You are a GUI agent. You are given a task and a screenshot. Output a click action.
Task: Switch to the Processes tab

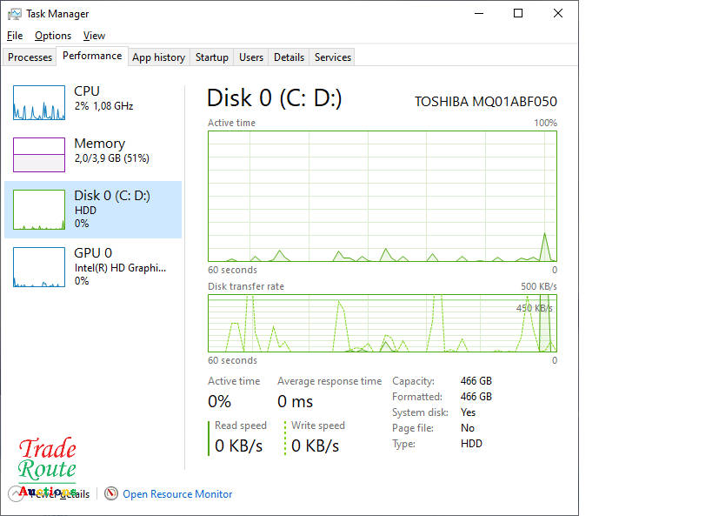pyautogui.click(x=30, y=57)
